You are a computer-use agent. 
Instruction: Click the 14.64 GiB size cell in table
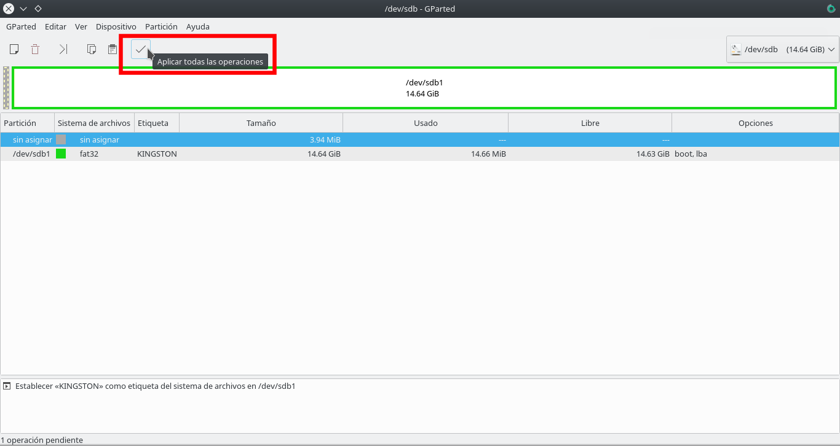tap(324, 154)
